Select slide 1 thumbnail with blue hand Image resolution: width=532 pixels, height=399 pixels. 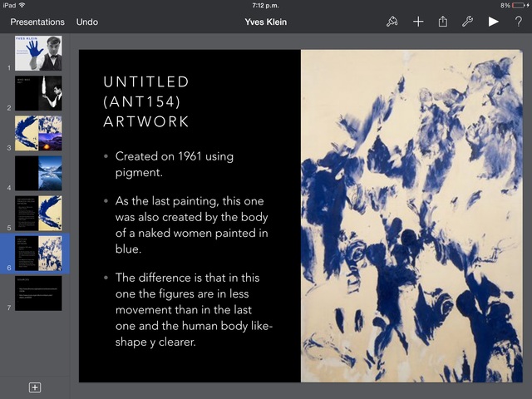38,53
